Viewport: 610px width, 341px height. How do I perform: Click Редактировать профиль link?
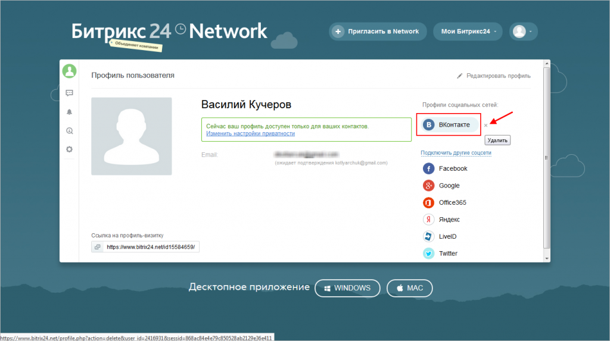(x=499, y=76)
